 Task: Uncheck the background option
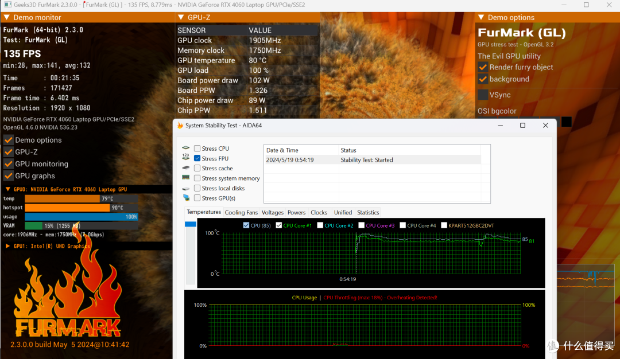click(x=483, y=79)
